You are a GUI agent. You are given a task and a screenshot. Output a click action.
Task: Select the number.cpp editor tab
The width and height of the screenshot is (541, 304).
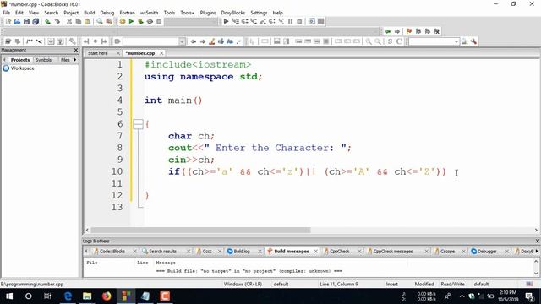click(140, 53)
